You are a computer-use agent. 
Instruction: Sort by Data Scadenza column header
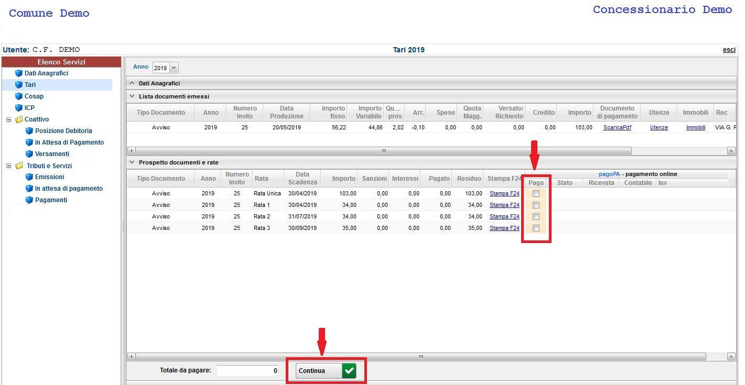302,179
